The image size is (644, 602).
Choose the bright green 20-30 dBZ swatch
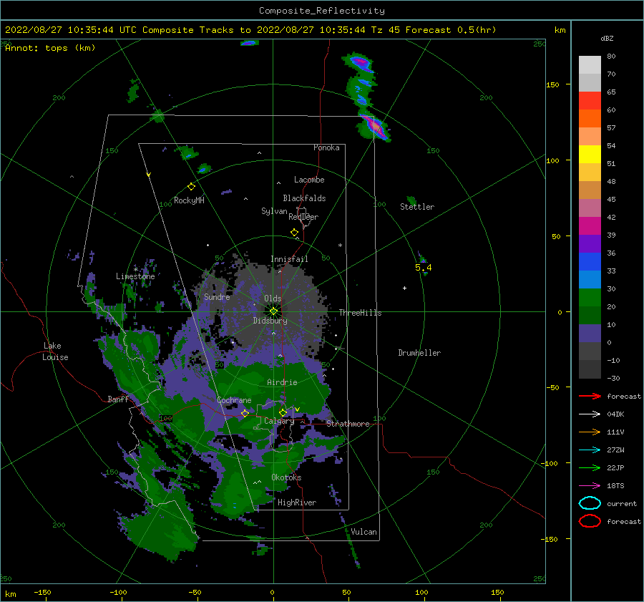tap(590, 298)
